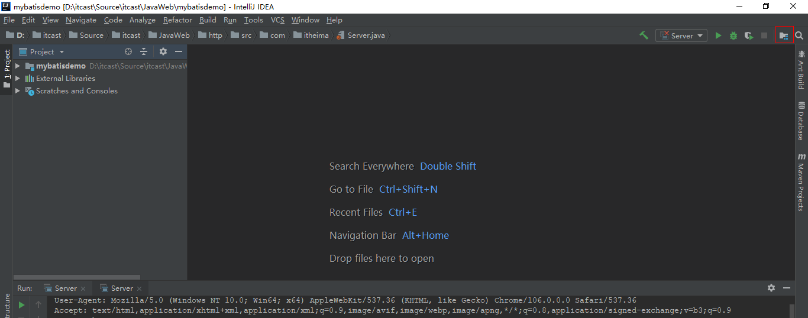Open the VCS menu
808x318 pixels.
[x=277, y=20]
